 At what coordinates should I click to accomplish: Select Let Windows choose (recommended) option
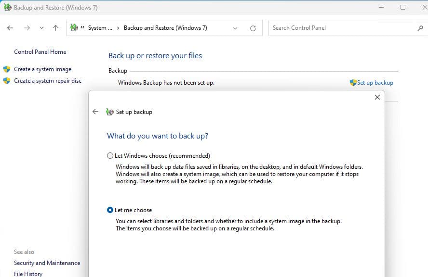(110, 156)
